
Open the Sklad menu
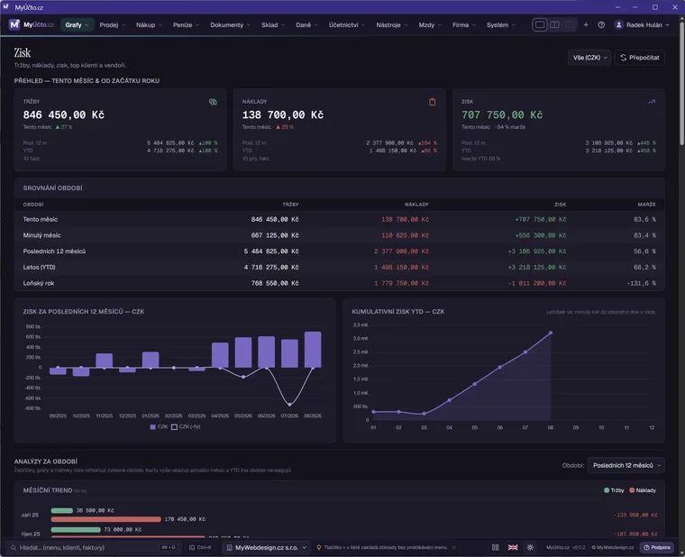pos(273,25)
